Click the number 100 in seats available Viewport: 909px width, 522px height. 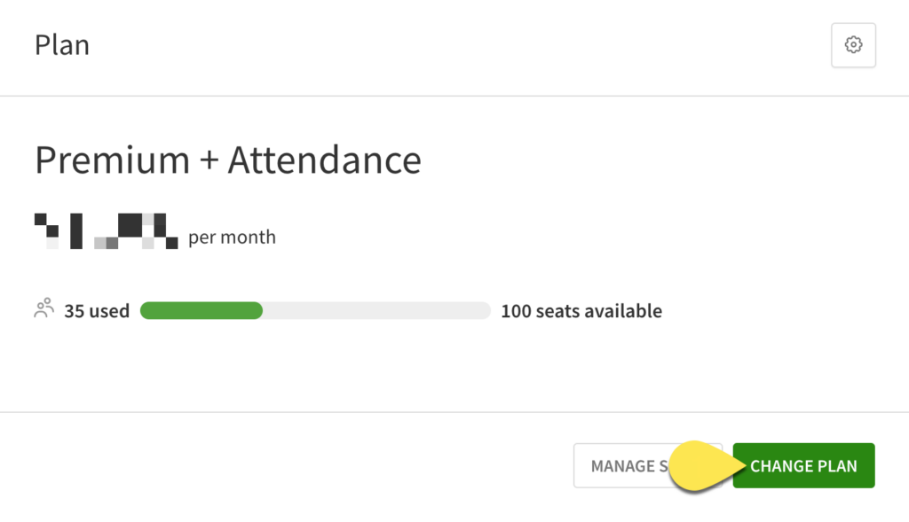coord(515,311)
